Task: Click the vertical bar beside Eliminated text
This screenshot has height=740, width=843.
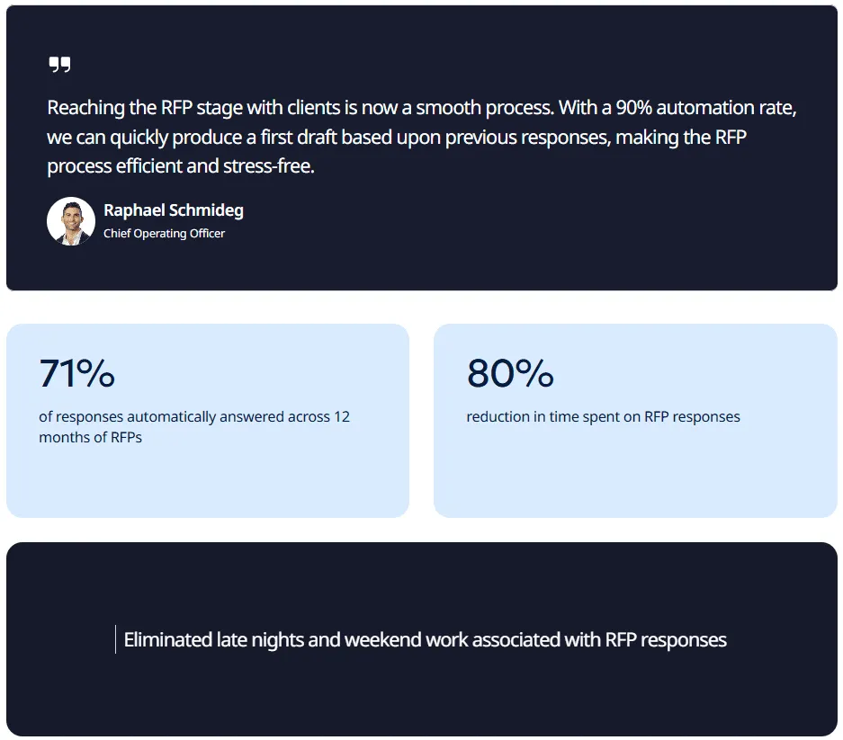Action: [x=115, y=639]
